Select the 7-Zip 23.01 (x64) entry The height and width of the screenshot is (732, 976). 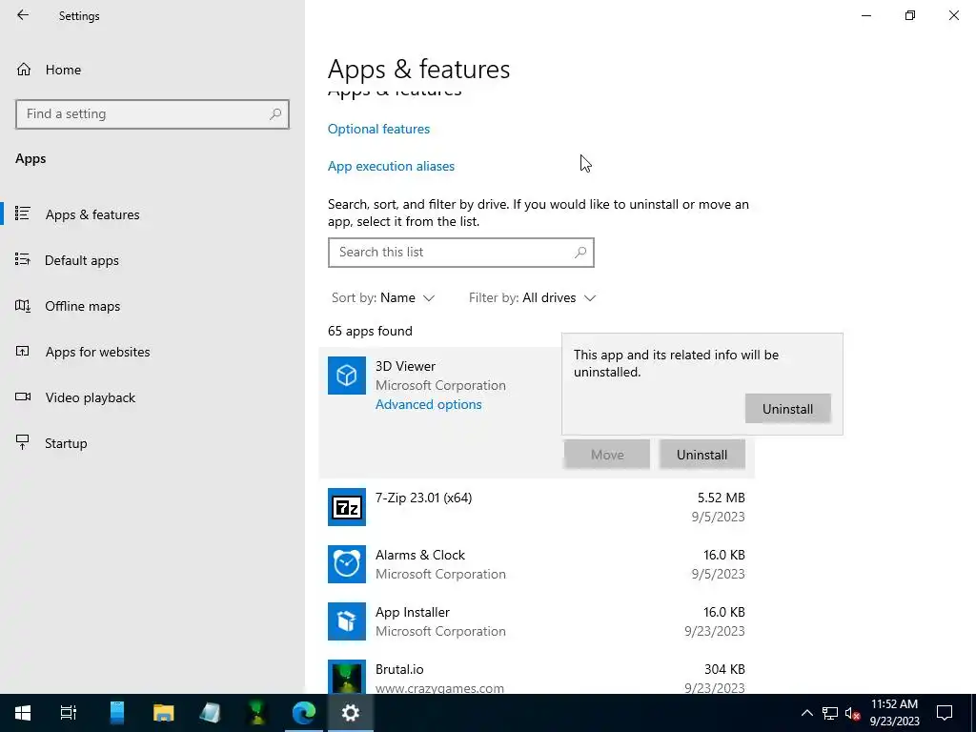536,507
